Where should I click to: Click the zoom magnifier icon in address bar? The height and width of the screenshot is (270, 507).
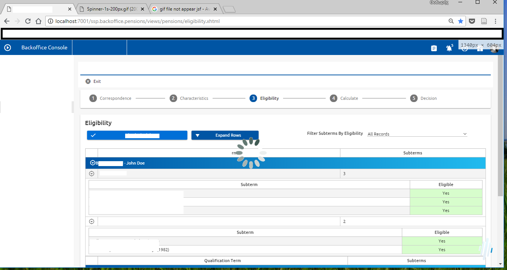tap(451, 21)
